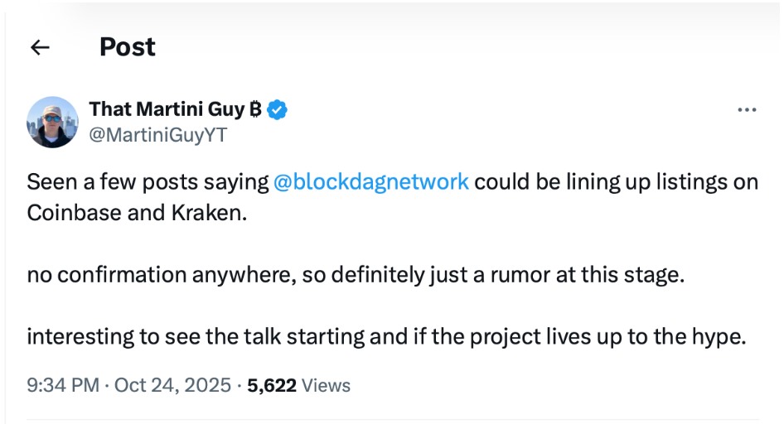
Task: Click the Views label
Action: 326,385
